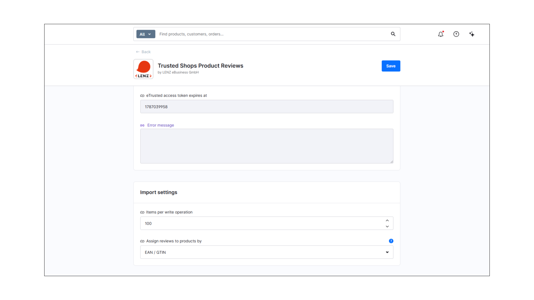
Task: Click the Trusted Shops Product Reviews title
Action: tap(201, 66)
